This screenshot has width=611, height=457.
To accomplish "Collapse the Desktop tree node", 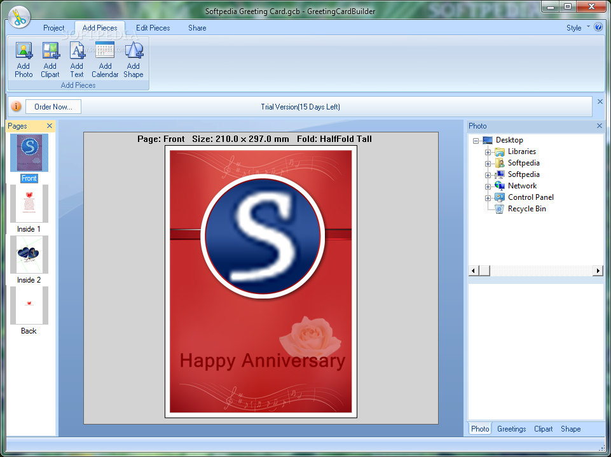I will coord(476,141).
